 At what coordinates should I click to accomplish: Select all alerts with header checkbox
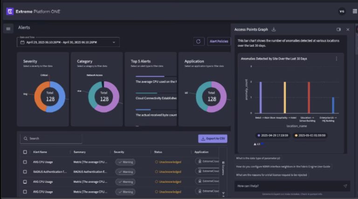pyautogui.click(x=25, y=152)
